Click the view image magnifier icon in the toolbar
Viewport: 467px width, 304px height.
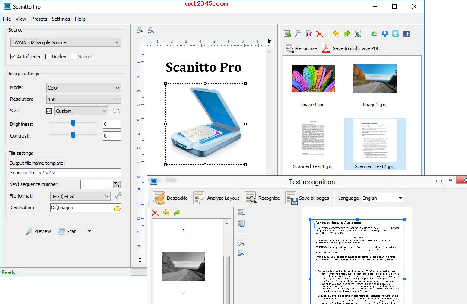coord(298,34)
